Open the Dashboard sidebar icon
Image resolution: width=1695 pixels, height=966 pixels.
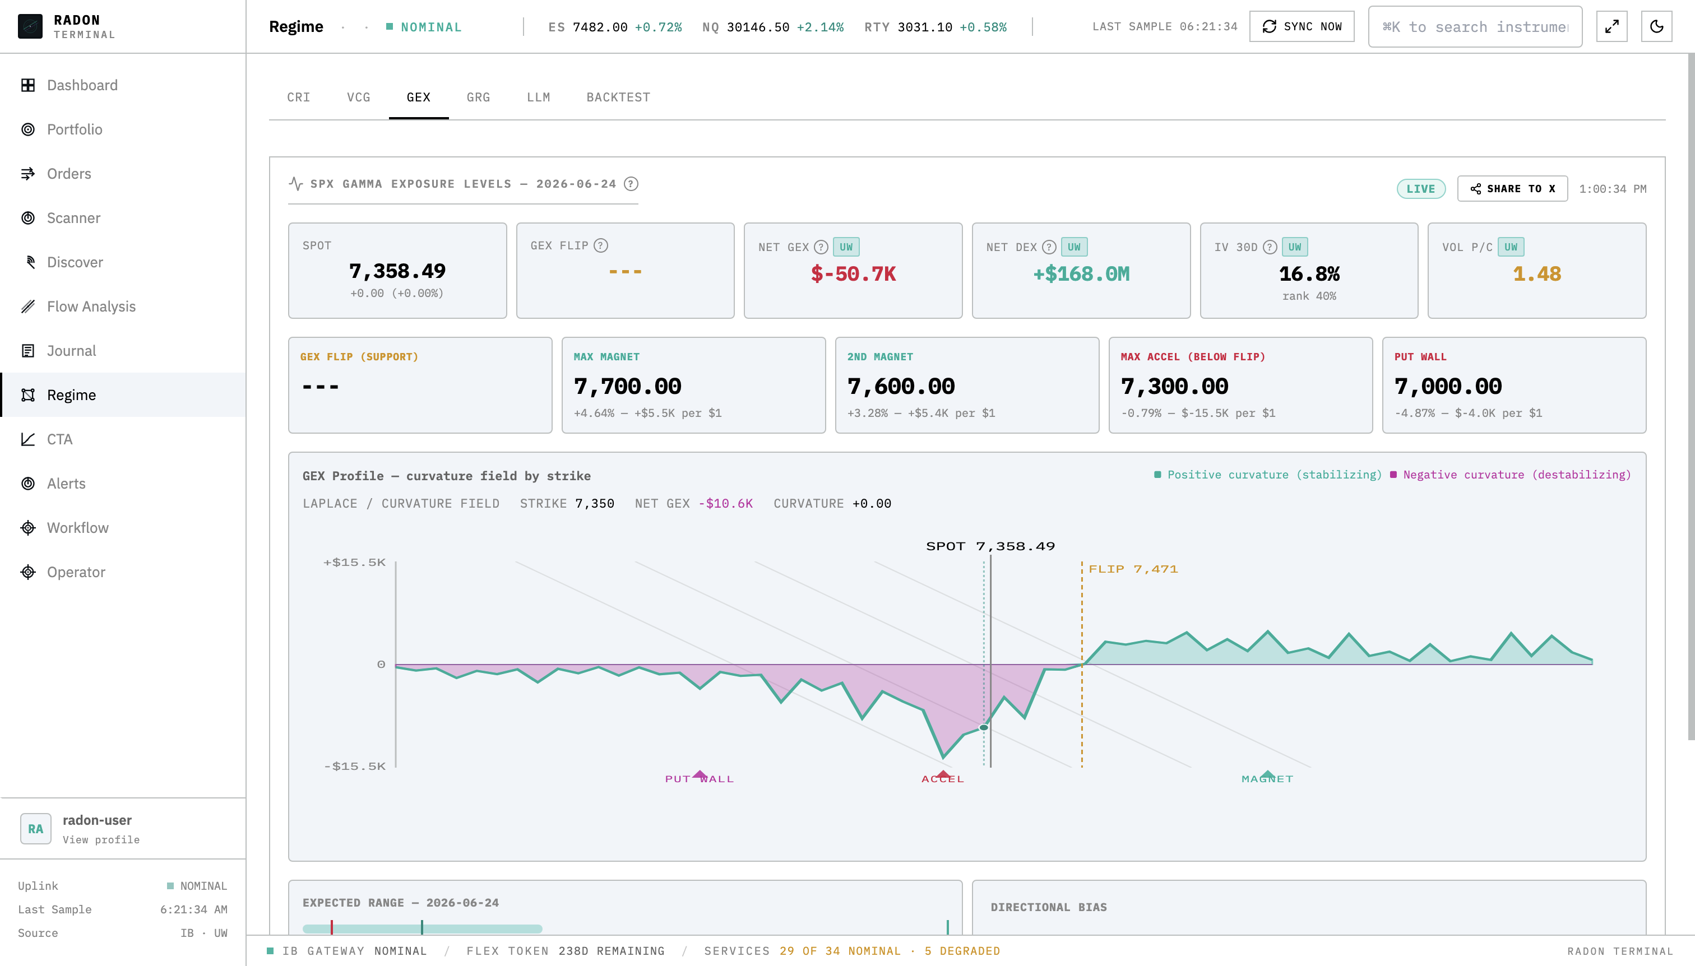[x=28, y=85]
